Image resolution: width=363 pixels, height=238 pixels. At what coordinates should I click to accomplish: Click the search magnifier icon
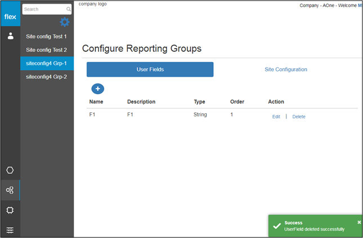[x=69, y=9]
